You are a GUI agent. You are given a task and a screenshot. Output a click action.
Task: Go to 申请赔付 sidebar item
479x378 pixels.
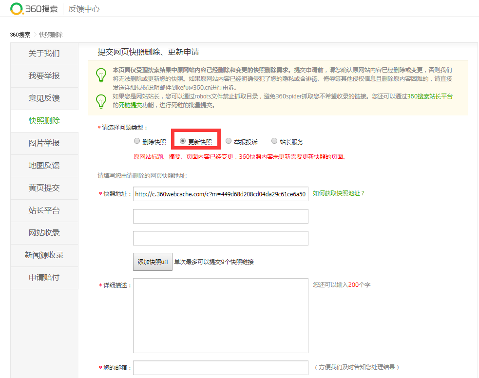pos(44,278)
